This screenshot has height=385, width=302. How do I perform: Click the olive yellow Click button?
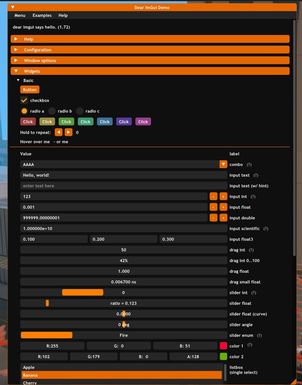point(47,122)
